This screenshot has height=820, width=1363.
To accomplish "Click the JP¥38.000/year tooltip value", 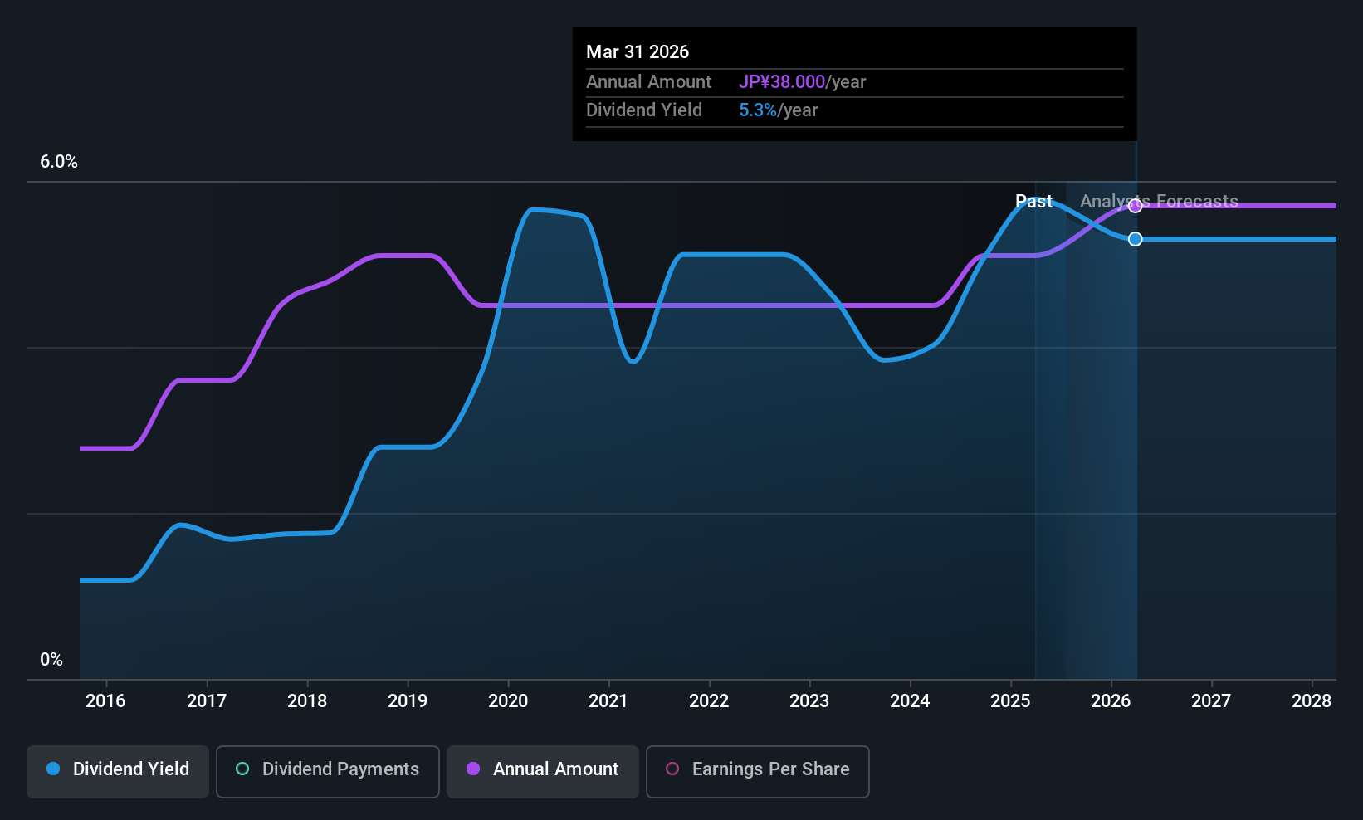I will 802,82.
